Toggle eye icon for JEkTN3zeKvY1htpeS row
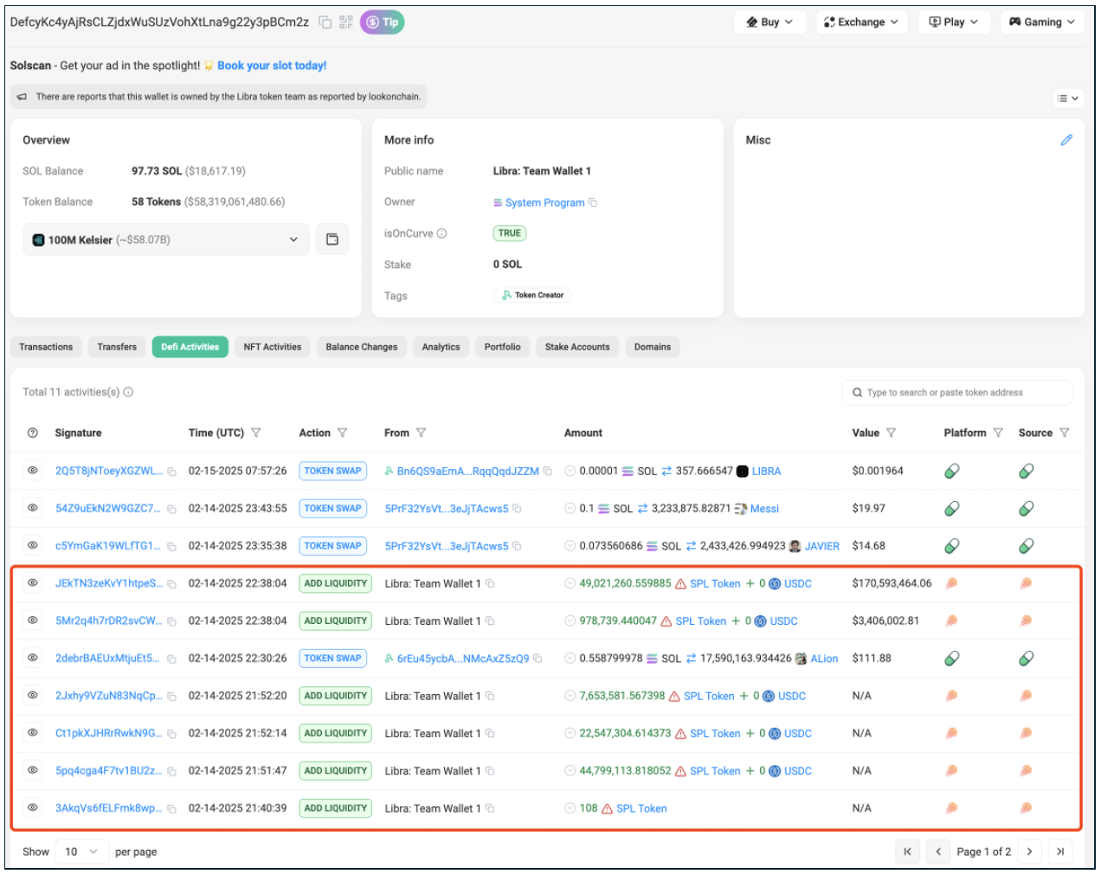Image resolution: width=1101 pixels, height=874 pixels. coord(33,583)
